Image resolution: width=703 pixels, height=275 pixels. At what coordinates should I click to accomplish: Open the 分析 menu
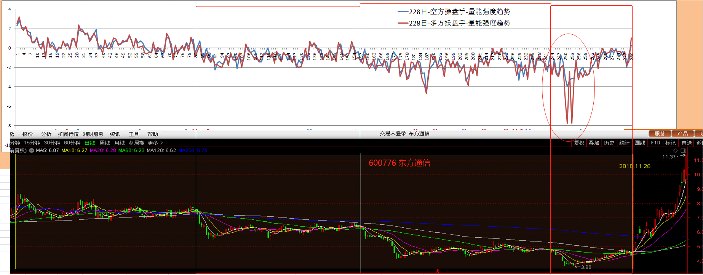(46, 134)
